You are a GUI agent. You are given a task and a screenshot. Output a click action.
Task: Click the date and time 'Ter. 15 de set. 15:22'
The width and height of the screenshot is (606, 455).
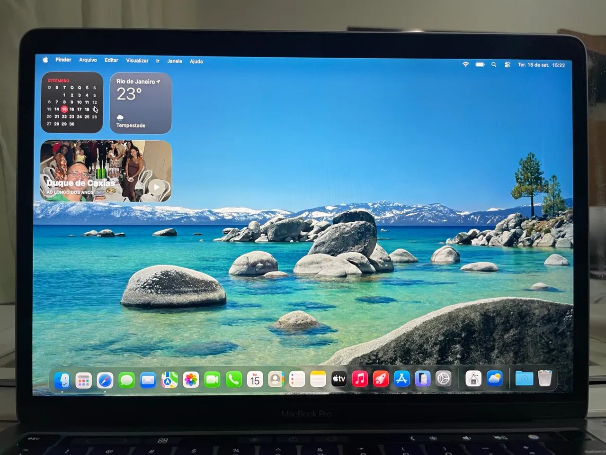pyautogui.click(x=541, y=65)
